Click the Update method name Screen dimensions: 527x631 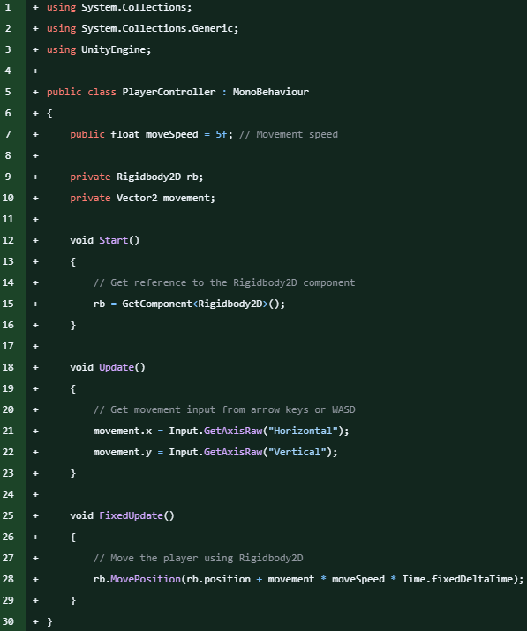pyautogui.click(x=117, y=367)
